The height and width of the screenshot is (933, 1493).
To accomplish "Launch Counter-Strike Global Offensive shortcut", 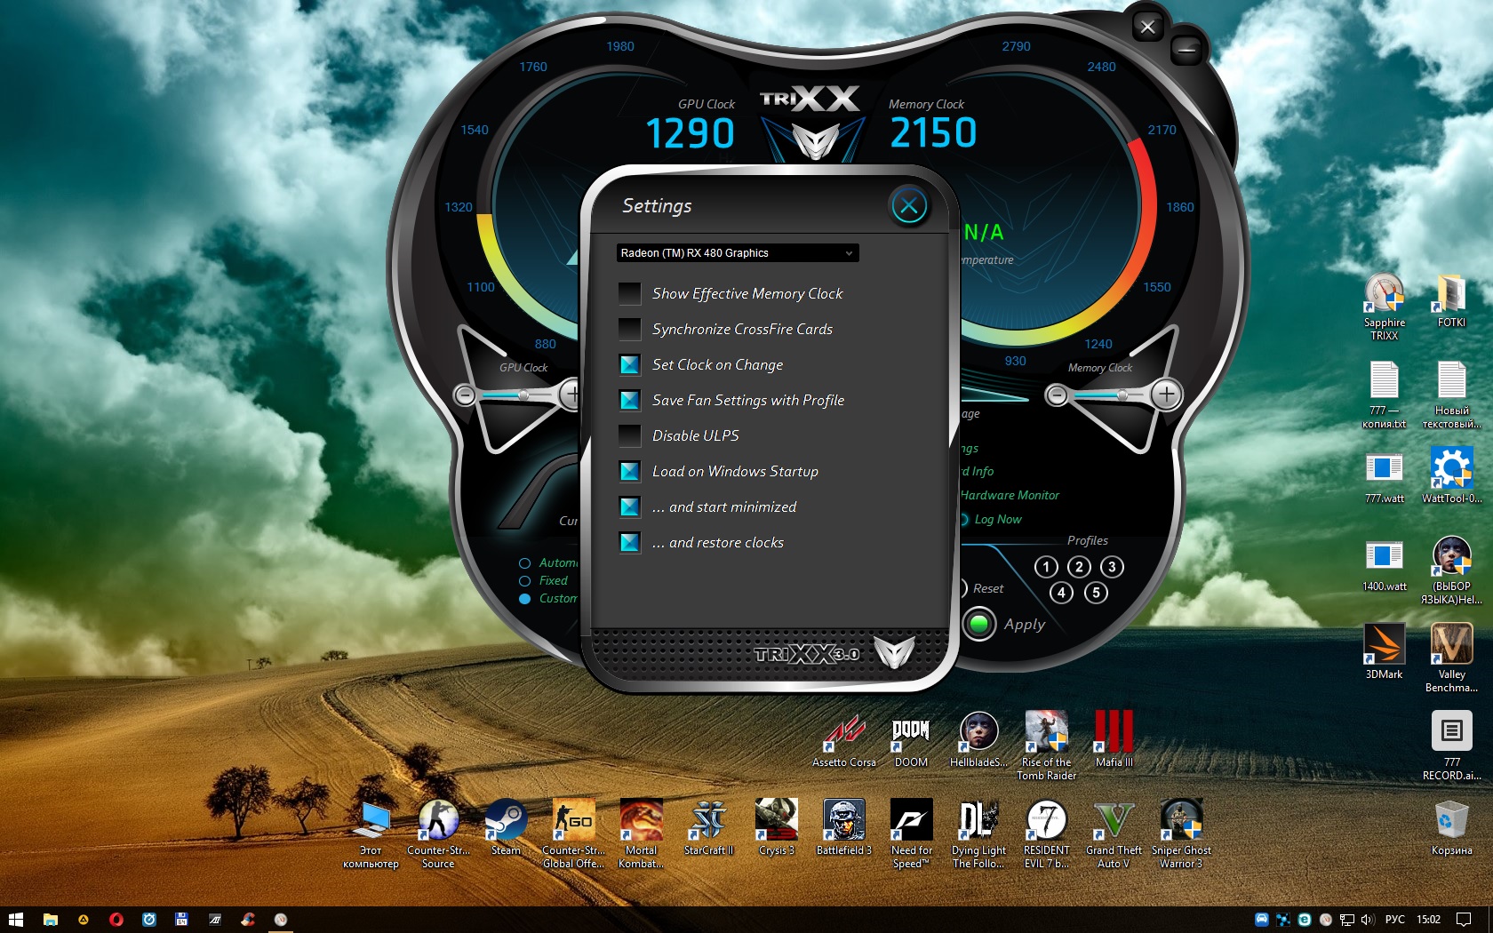I will [573, 834].
